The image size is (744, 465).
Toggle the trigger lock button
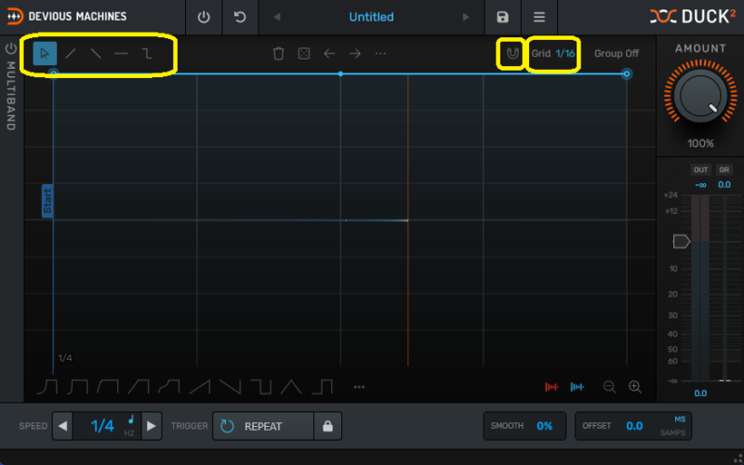(x=327, y=426)
